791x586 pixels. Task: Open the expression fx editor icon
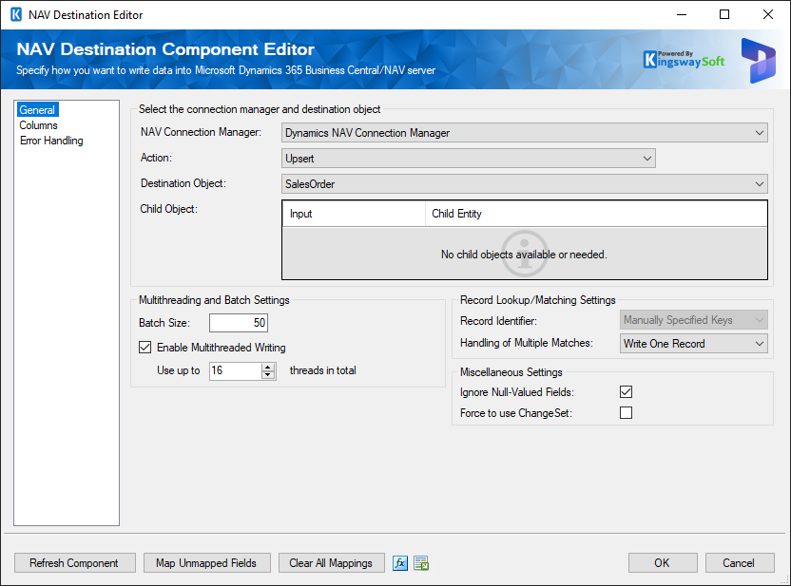[x=400, y=563]
